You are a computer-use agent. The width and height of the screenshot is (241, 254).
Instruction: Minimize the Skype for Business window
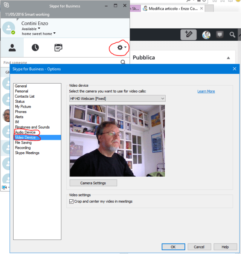[106, 6]
